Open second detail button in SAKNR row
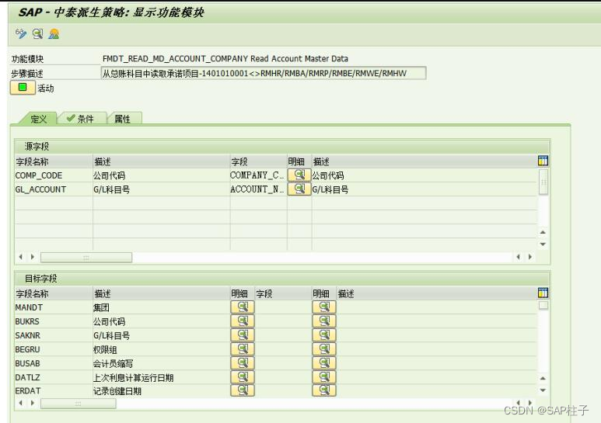The width and height of the screenshot is (601, 423). (324, 335)
